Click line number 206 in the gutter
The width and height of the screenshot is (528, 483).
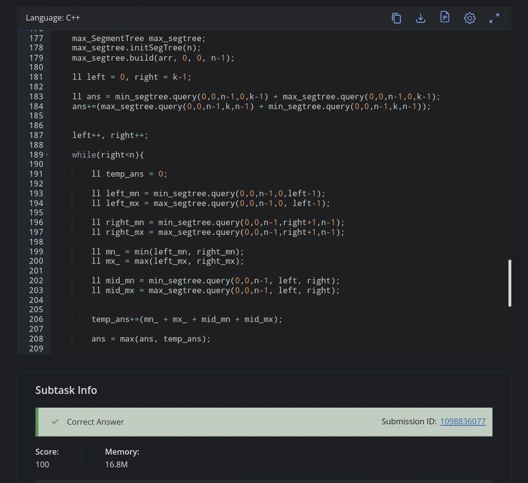pos(36,319)
